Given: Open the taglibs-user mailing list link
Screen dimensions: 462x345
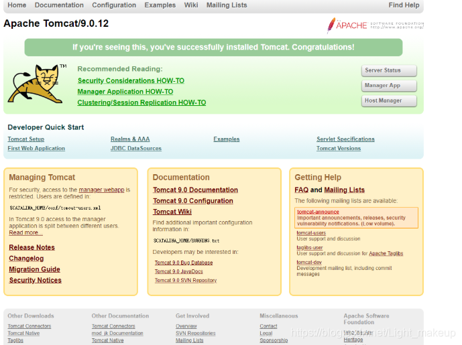Looking at the screenshot, I should click(x=310, y=248).
